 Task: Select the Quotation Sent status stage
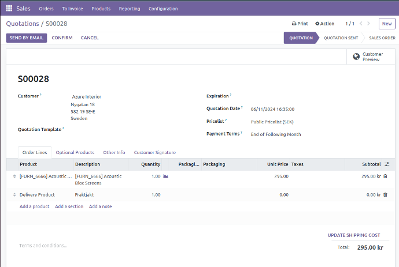click(341, 38)
